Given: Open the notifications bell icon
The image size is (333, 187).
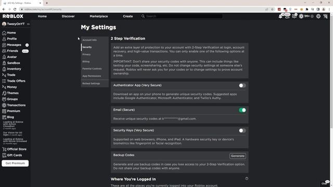Looking at the screenshot, I should pyautogui.click(x=280, y=16).
